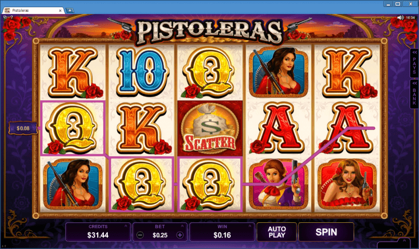The width and height of the screenshot is (419, 249).
Task: Click the SPIN button
Action: (x=326, y=232)
